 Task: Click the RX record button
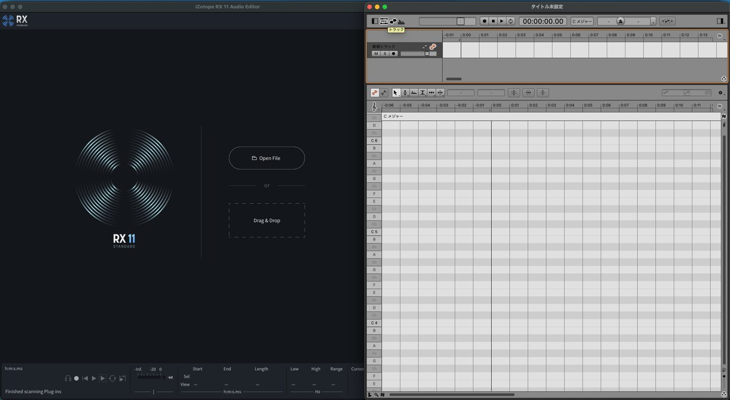coord(76,378)
